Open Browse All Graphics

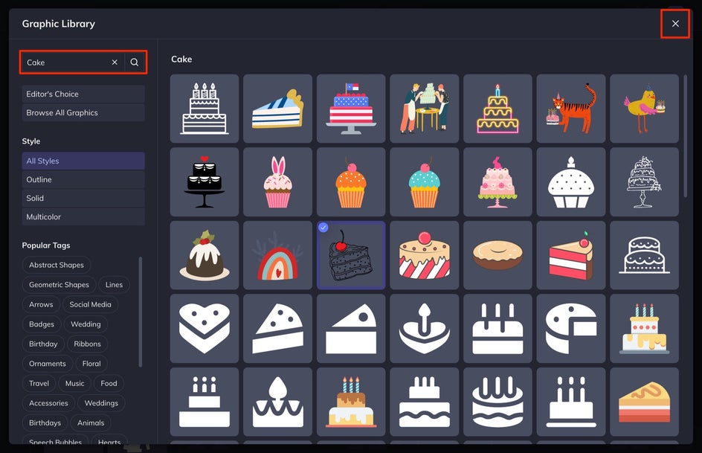83,113
